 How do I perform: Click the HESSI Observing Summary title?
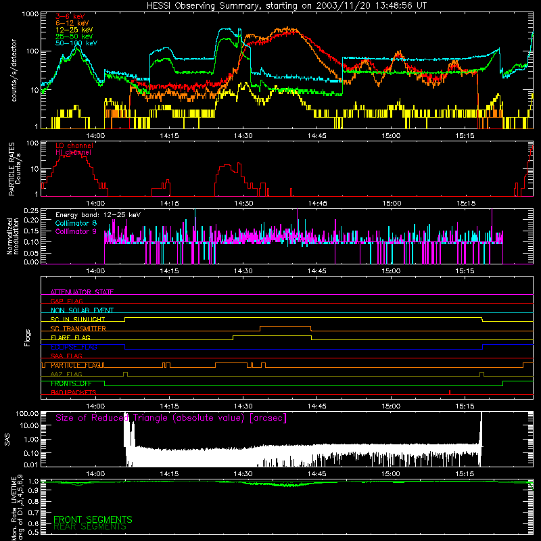[287, 6]
